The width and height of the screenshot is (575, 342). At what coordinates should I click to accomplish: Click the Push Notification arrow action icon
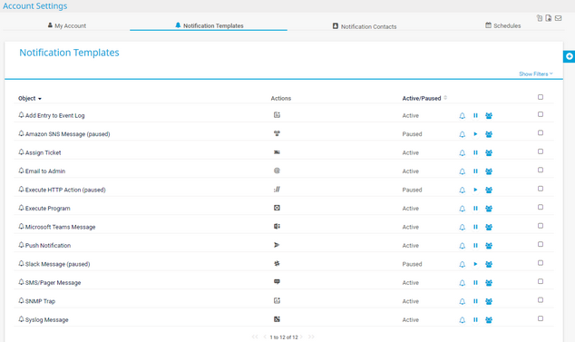pyautogui.click(x=277, y=245)
